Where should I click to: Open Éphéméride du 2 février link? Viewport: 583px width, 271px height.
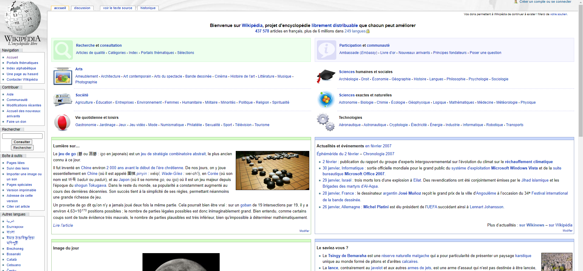tap(338, 154)
